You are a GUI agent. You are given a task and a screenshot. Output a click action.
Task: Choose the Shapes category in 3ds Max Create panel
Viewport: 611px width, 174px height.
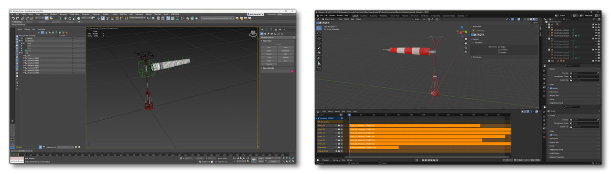click(x=265, y=34)
